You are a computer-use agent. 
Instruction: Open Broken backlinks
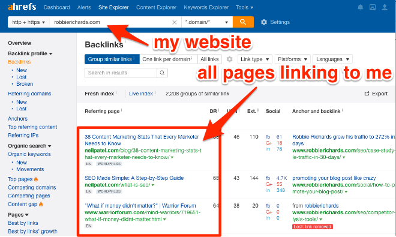pos(25,84)
